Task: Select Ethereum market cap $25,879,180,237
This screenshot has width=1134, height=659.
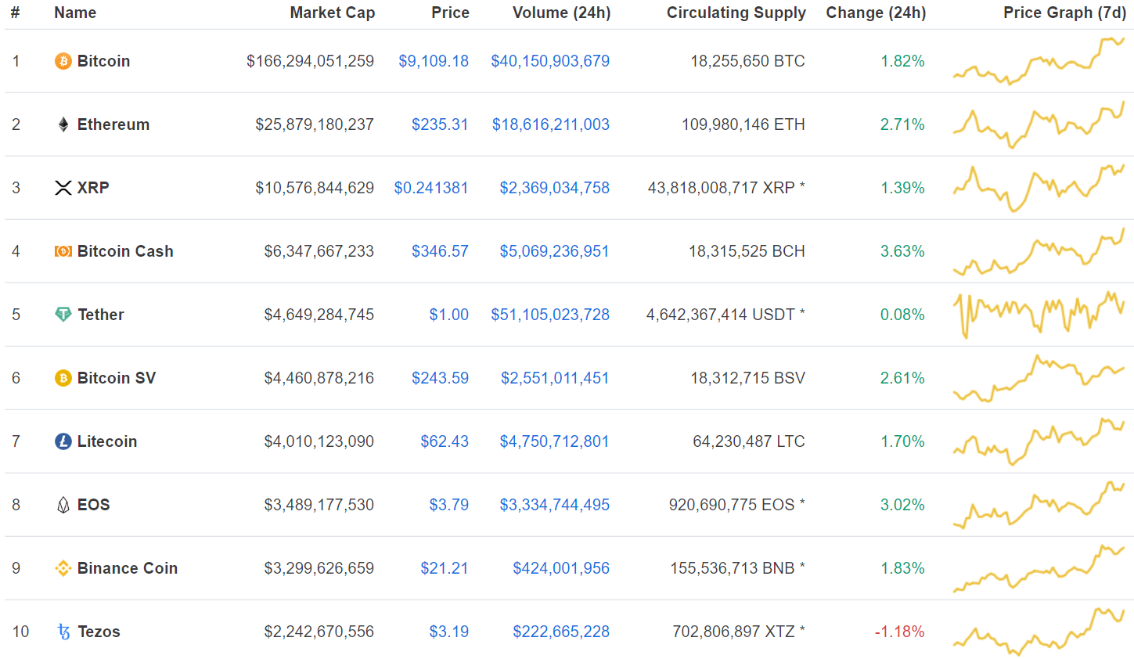Action: pos(315,124)
